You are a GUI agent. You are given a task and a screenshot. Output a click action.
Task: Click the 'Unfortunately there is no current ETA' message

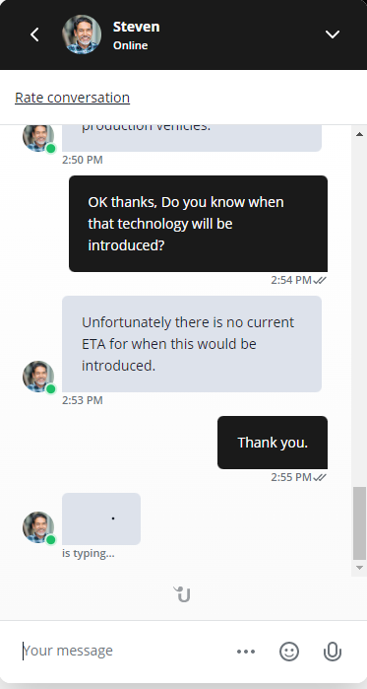(x=192, y=344)
